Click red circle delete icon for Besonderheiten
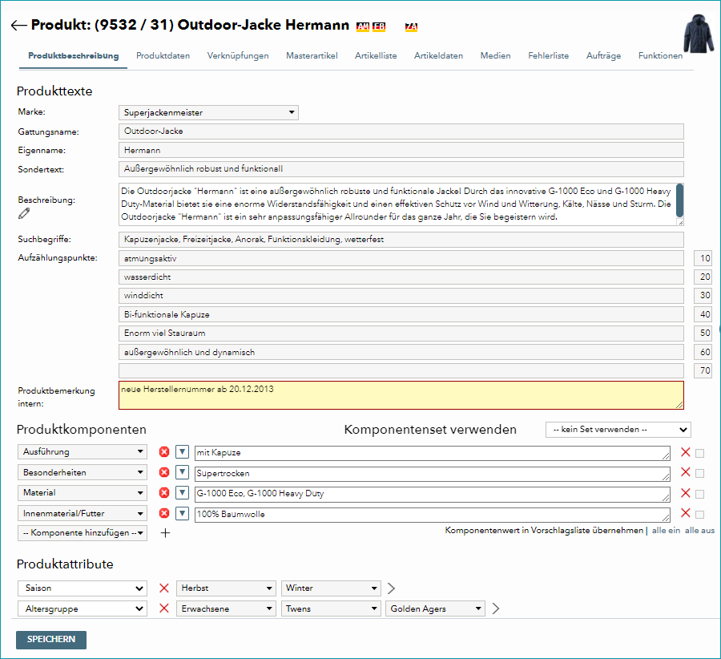This screenshot has width=721, height=659. [x=164, y=472]
